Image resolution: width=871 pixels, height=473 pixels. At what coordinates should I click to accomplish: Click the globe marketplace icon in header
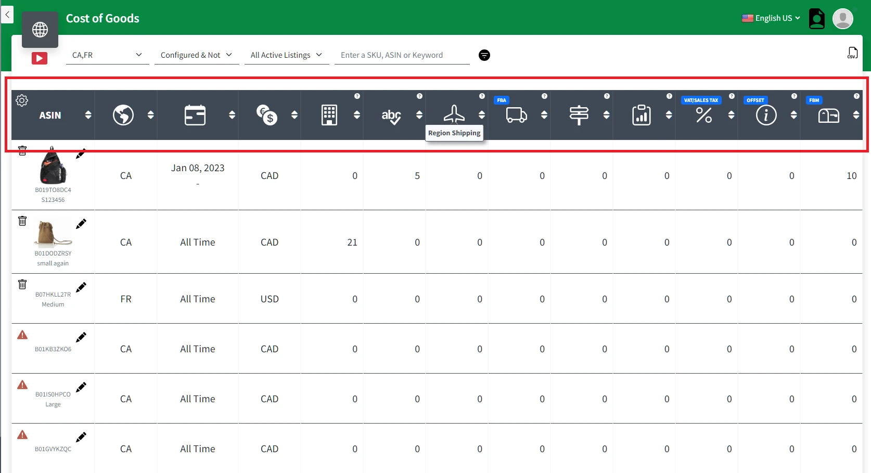tap(40, 30)
